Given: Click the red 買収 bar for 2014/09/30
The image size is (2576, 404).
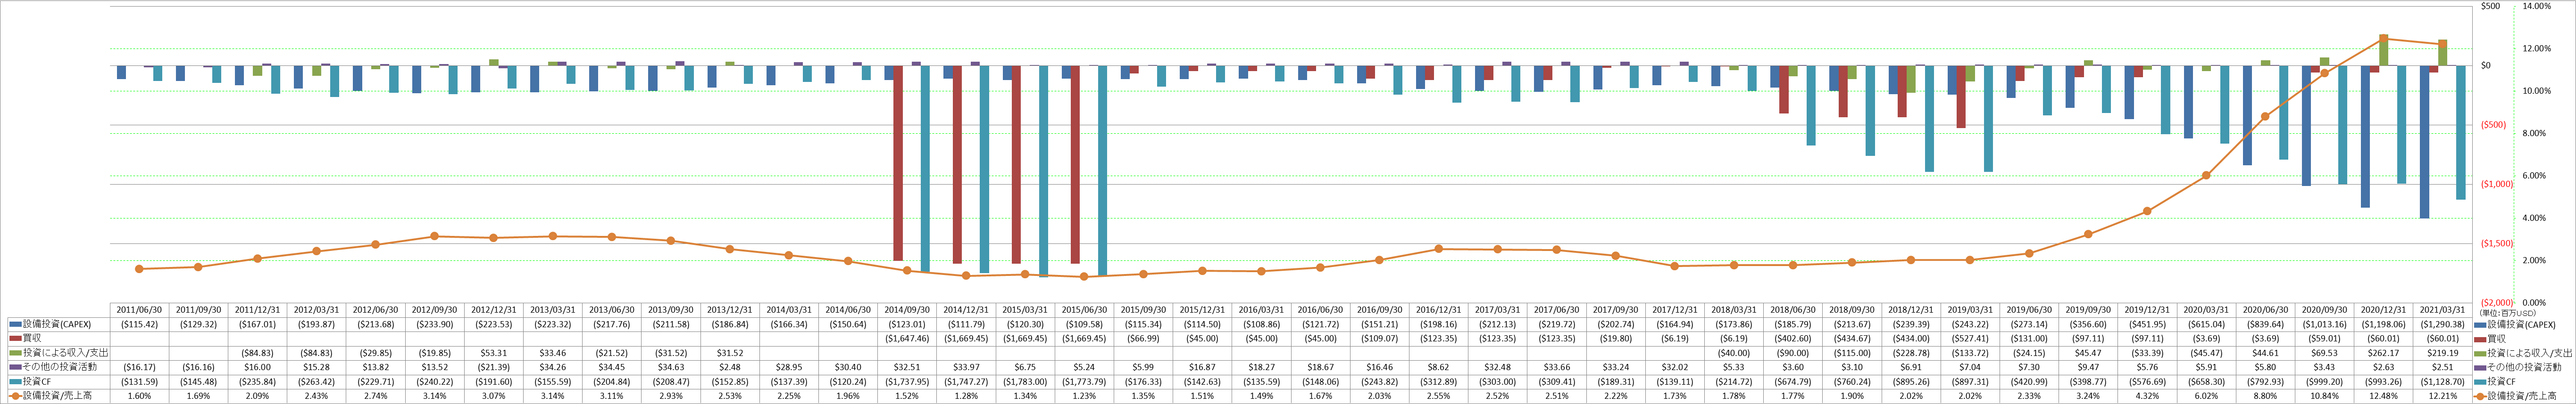Looking at the screenshot, I should click(x=898, y=163).
